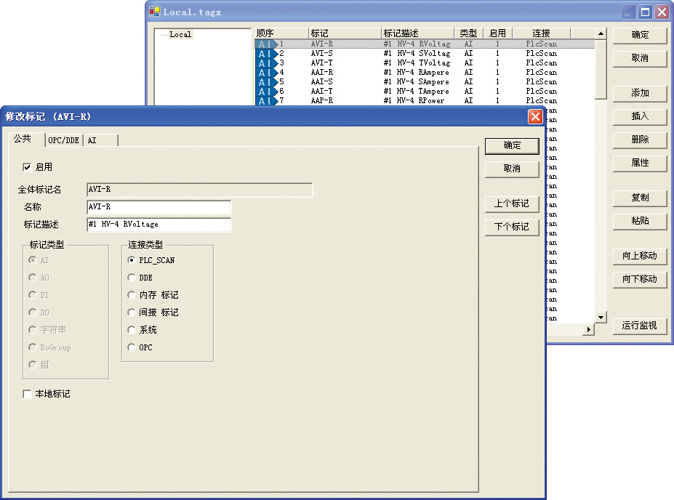
Task: Enable the 本地标记 checkbox
Action: tap(28, 394)
